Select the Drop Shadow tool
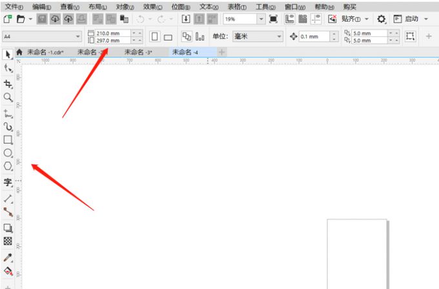The image size is (439, 289). tap(8, 228)
